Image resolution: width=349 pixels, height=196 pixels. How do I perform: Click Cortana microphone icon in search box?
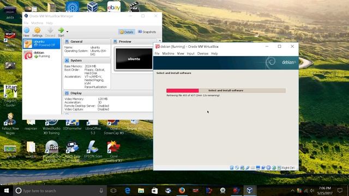[x=101, y=191]
